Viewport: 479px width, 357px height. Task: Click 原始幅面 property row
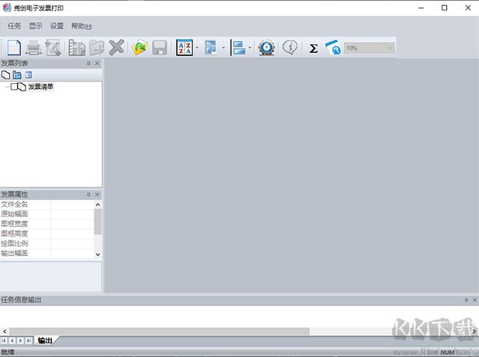pyautogui.click(x=47, y=214)
